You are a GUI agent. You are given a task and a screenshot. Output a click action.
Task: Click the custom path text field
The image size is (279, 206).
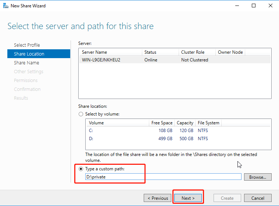pos(163,177)
